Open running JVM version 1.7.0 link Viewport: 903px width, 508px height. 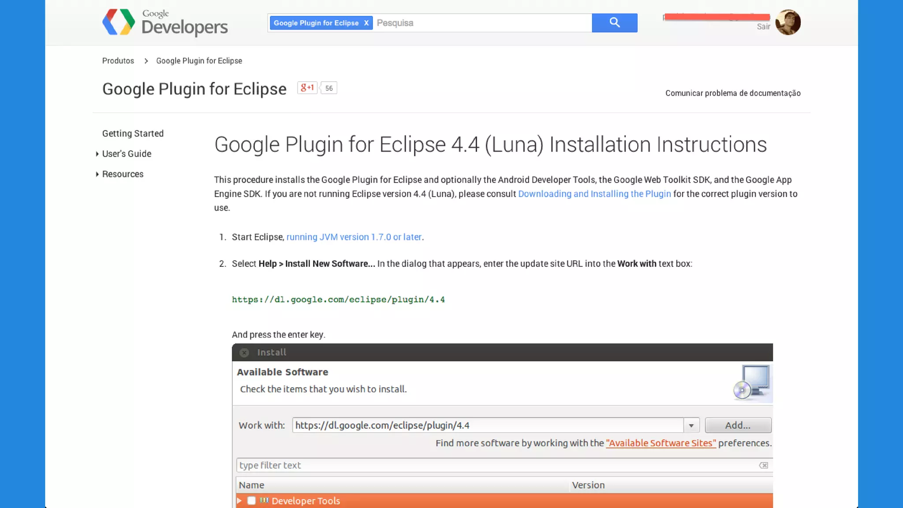354,237
